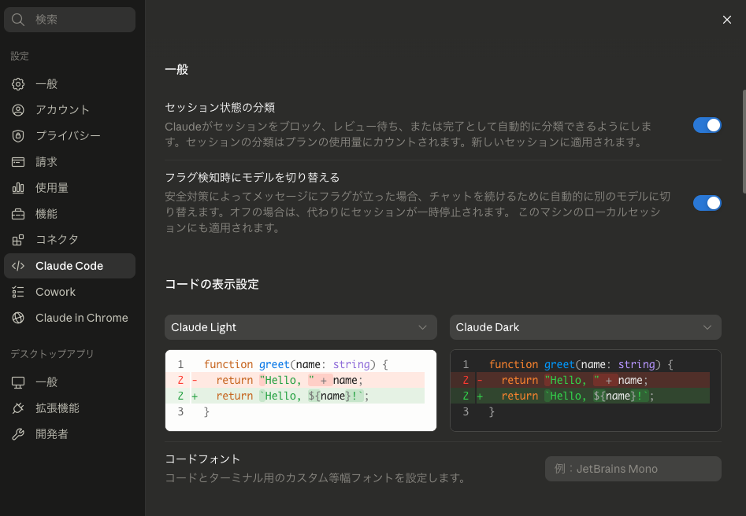Click the monitor icon beside desktop 一般
The image size is (746, 516).
coord(18,382)
